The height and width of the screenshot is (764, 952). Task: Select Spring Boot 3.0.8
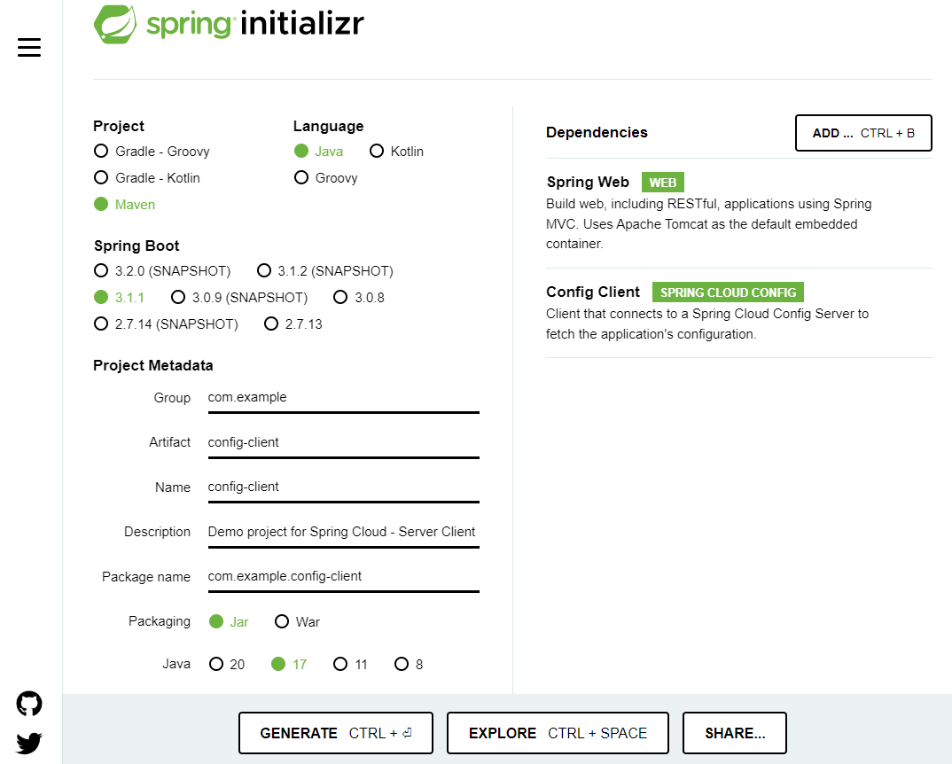pyautogui.click(x=359, y=298)
